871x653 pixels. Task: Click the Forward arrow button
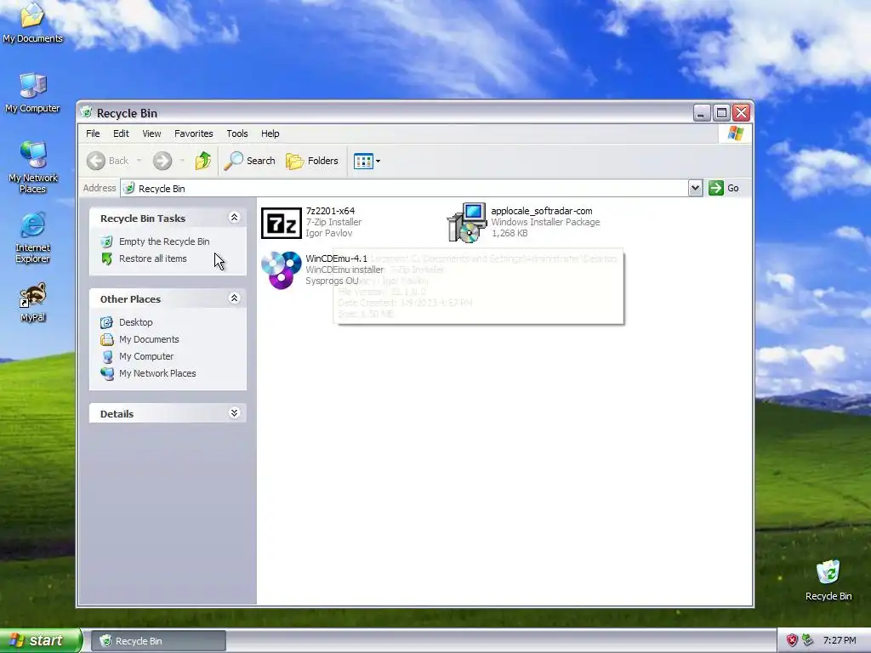click(162, 161)
